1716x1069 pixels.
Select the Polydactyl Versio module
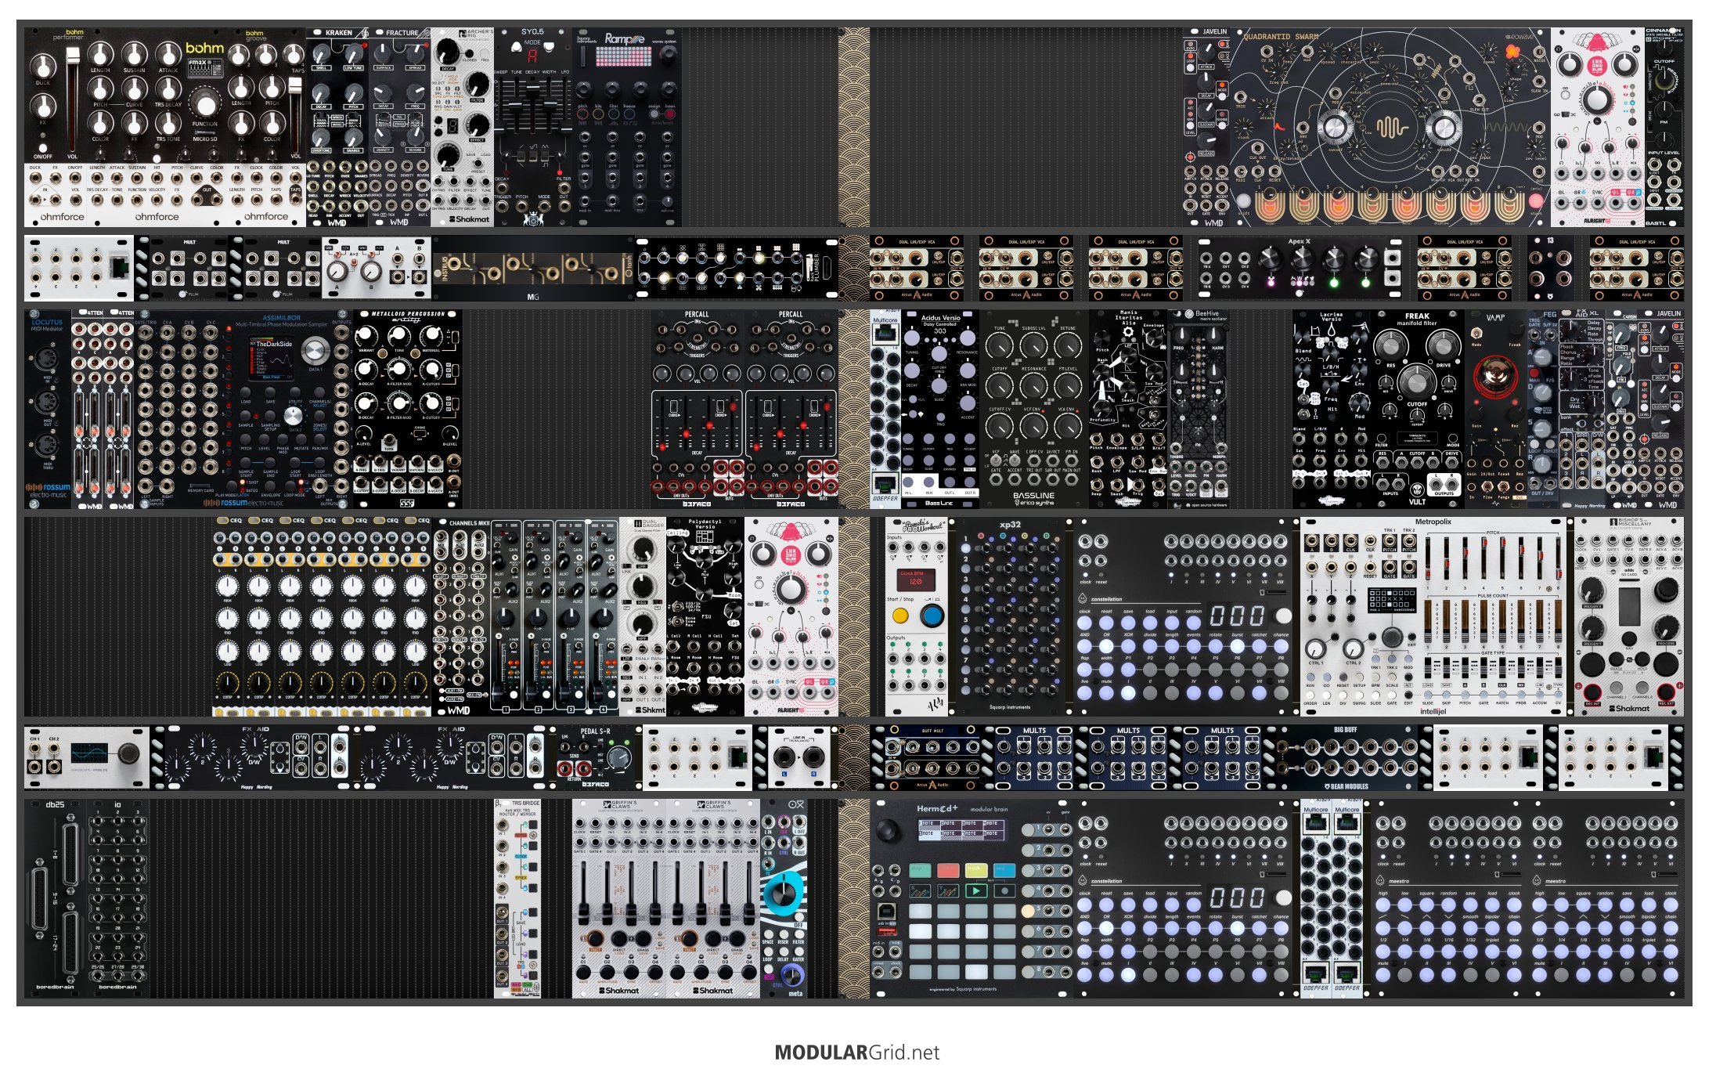pyautogui.click(x=705, y=616)
